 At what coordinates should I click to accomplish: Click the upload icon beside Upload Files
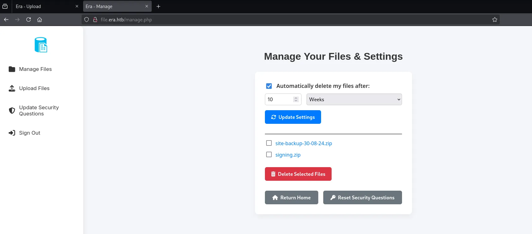(12, 88)
